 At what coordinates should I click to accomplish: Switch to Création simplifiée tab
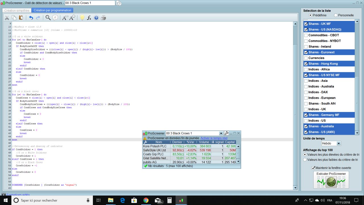[x=17, y=11]
